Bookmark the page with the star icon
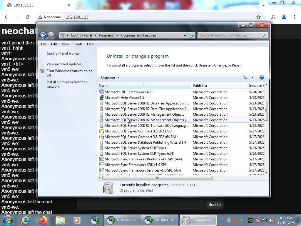Viewport: 301px width, 226px height. [x=259, y=17]
